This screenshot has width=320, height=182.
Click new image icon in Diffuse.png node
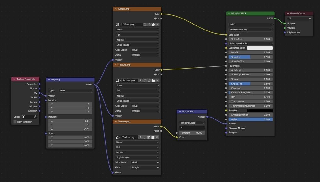(x=149, y=25)
